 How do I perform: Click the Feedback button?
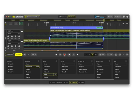[118, 17]
